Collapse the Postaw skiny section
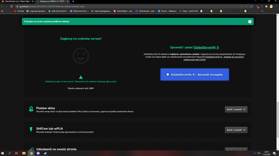The width and height of the screenshot is (279, 156). click(236, 109)
